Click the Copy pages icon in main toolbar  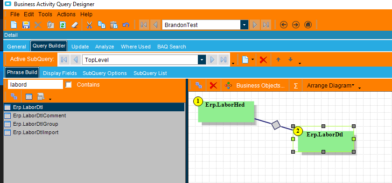coord(102,25)
